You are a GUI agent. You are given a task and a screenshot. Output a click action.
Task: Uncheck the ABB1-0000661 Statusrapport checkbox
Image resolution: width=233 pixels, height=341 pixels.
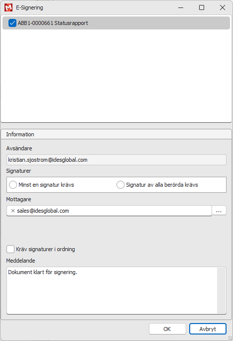(x=12, y=23)
